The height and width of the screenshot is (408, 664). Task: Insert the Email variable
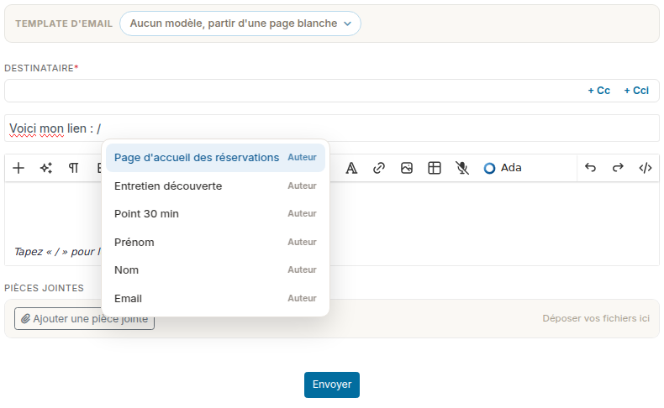215,298
